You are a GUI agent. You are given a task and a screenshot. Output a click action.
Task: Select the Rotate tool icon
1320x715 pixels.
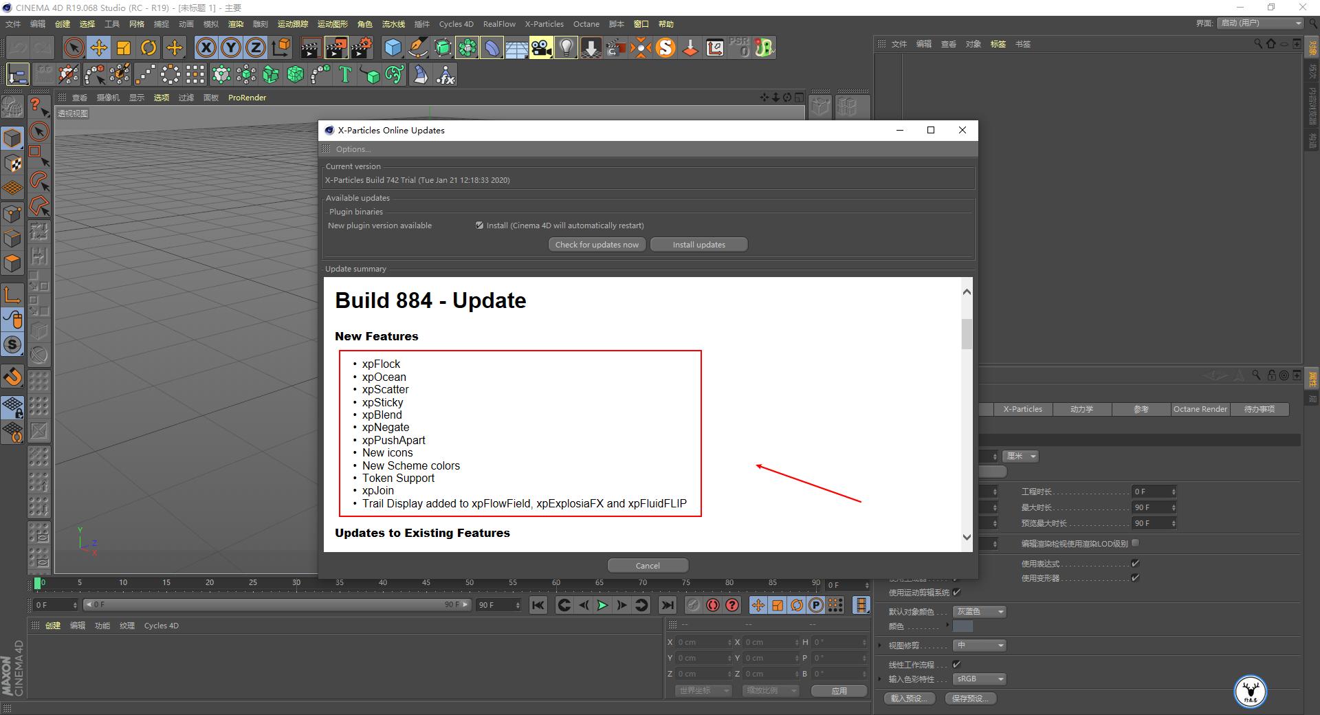[148, 47]
